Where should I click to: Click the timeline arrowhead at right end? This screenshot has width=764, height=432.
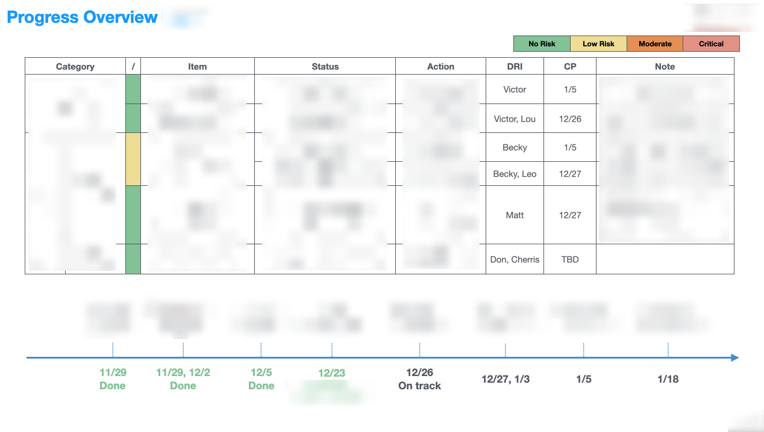tap(734, 358)
